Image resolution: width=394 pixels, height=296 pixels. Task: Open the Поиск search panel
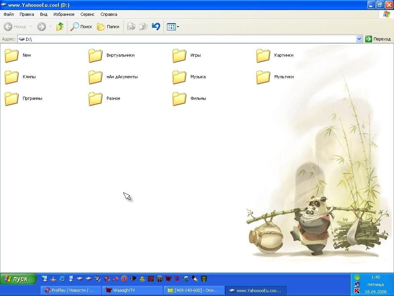(81, 27)
